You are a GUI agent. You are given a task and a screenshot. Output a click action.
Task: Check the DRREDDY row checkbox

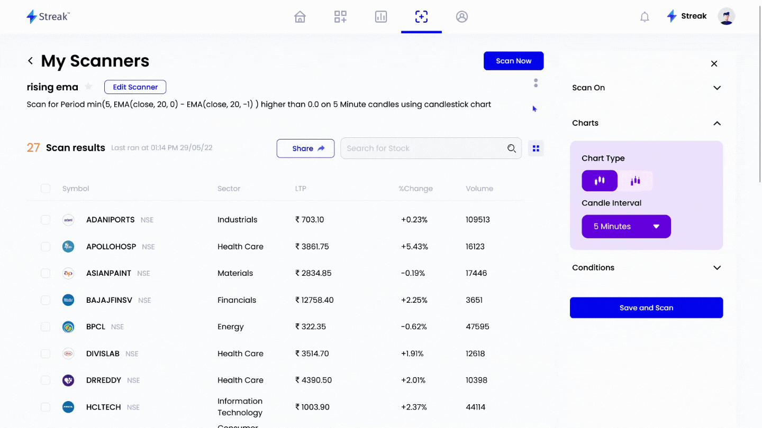click(x=46, y=380)
